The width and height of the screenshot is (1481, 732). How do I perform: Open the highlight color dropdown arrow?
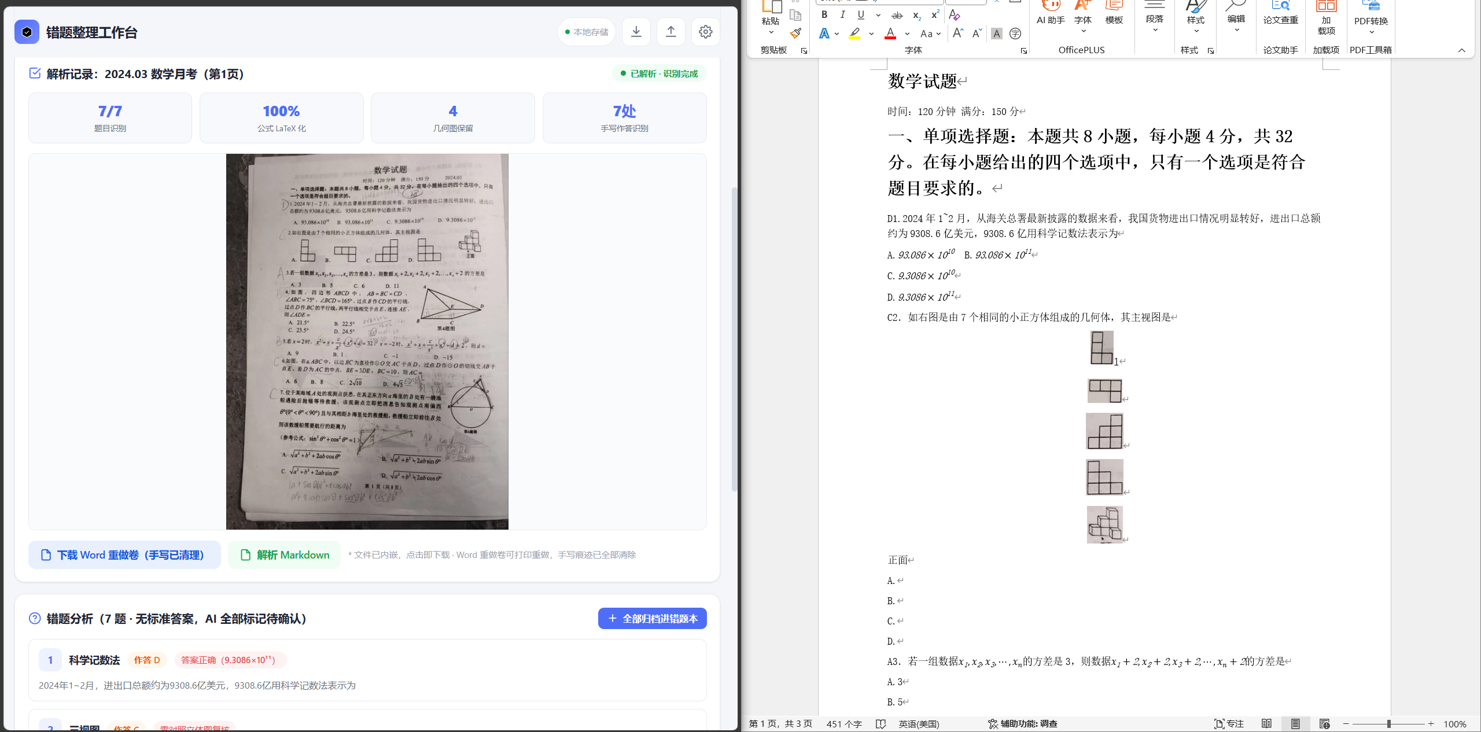[871, 34]
